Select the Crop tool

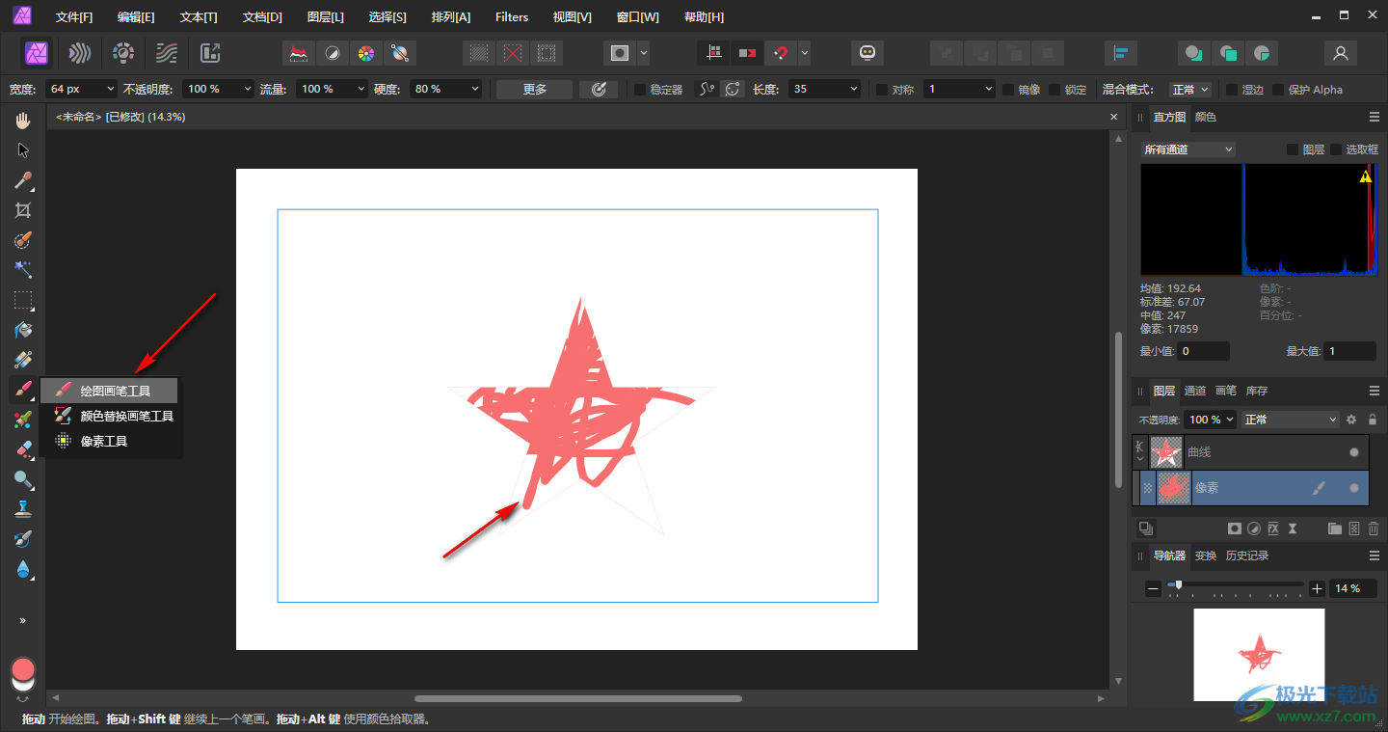point(24,210)
